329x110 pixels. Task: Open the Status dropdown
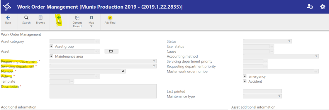(x=267, y=41)
